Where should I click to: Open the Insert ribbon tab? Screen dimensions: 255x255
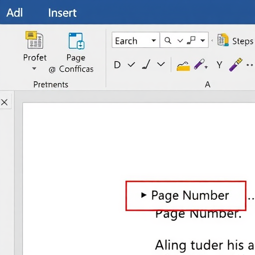point(62,13)
